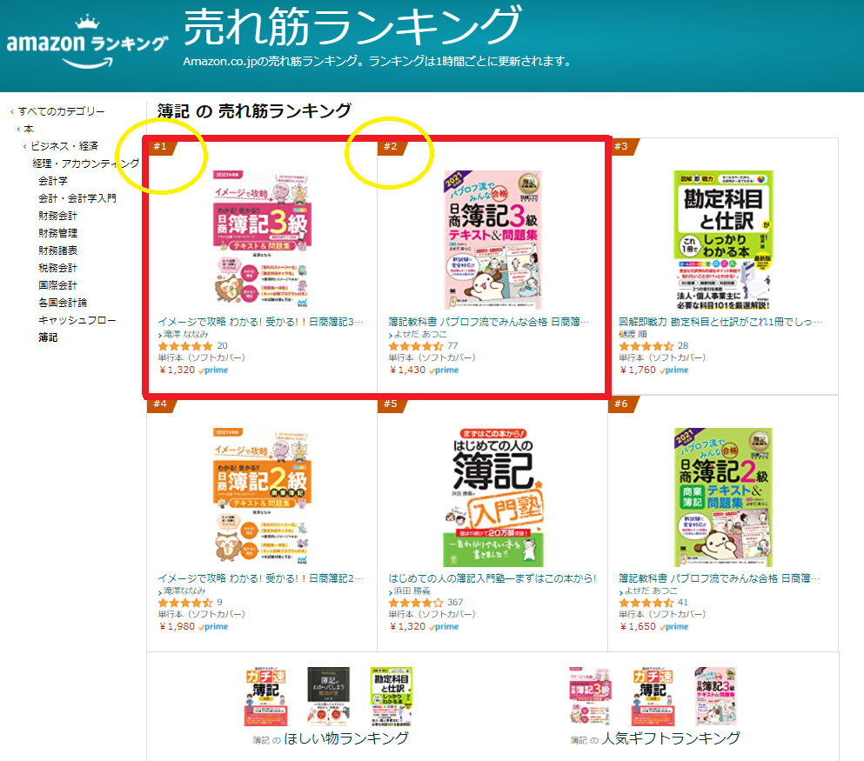Click star rating of 勘定科目と仕訳 book
The image size is (864, 761).
click(646, 346)
